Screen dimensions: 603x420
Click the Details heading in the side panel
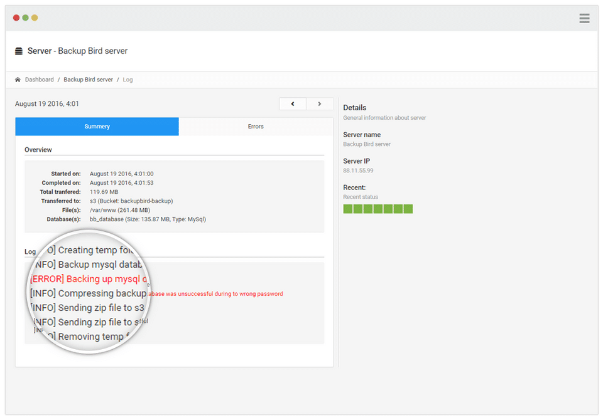354,107
